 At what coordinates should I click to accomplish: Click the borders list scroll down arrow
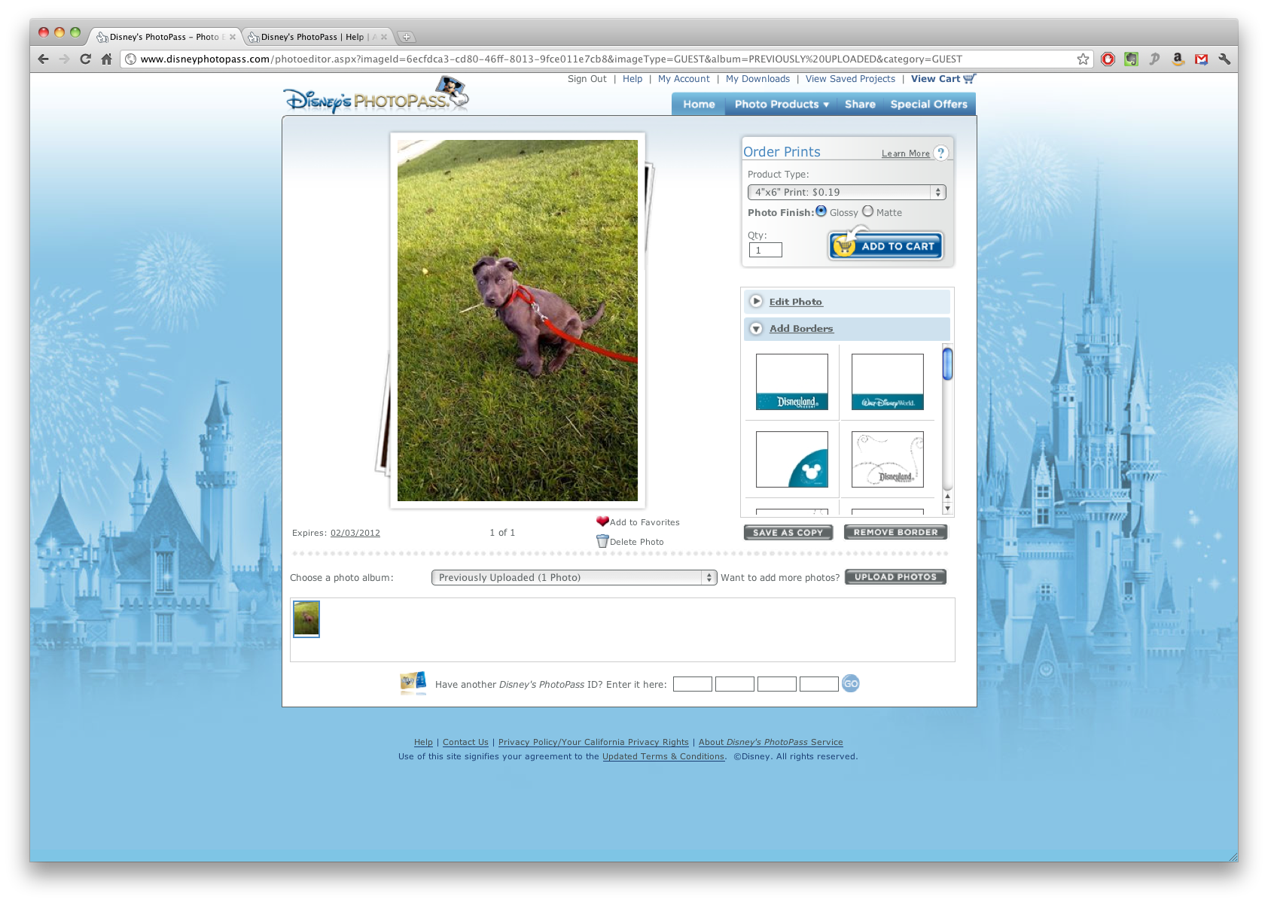[947, 508]
